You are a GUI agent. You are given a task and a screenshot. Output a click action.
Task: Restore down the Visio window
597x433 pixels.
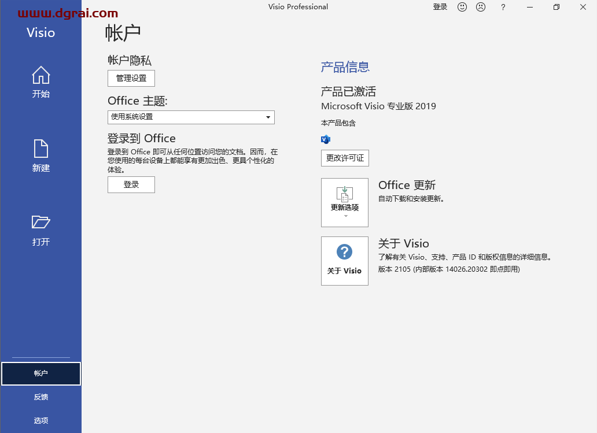pyautogui.click(x=557, y=7)
